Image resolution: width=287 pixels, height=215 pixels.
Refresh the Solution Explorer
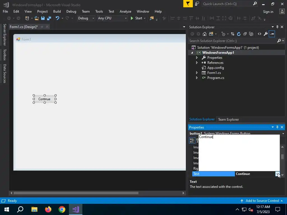[239, 34]
